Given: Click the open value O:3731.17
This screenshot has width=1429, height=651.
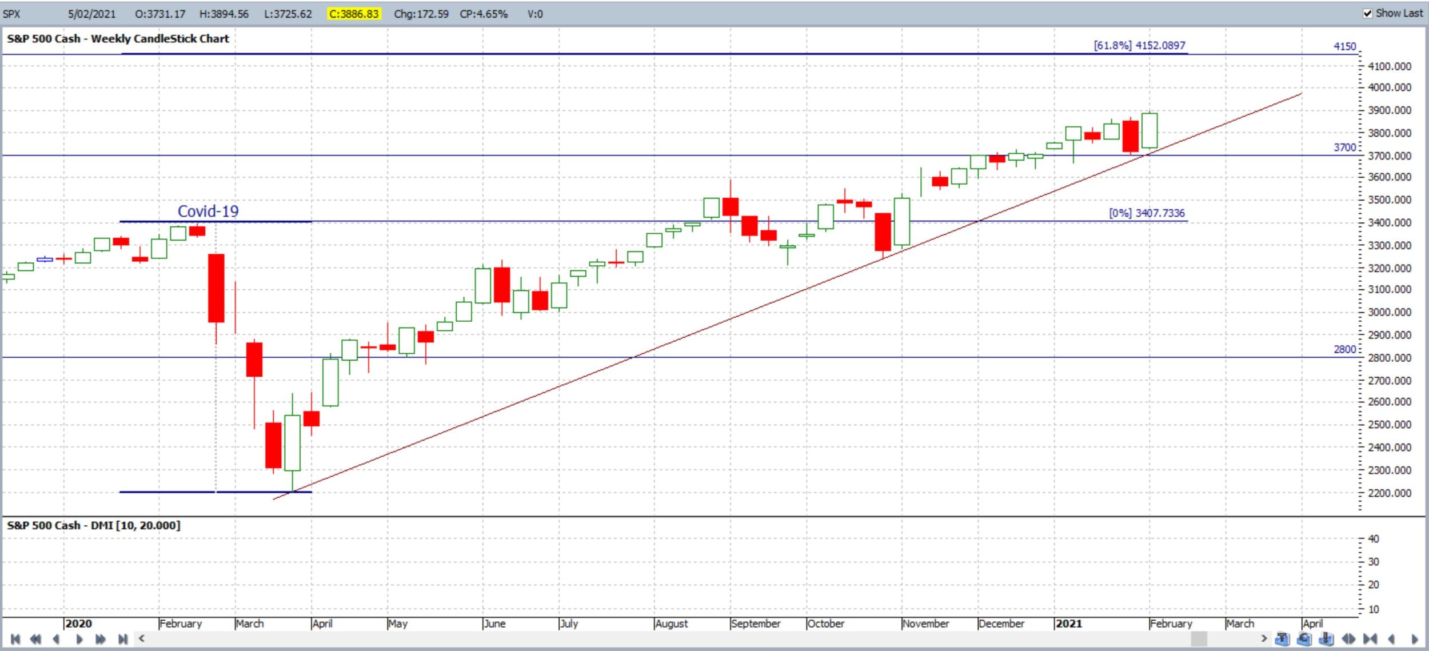Looking at the screenshot, I should 160,14.
